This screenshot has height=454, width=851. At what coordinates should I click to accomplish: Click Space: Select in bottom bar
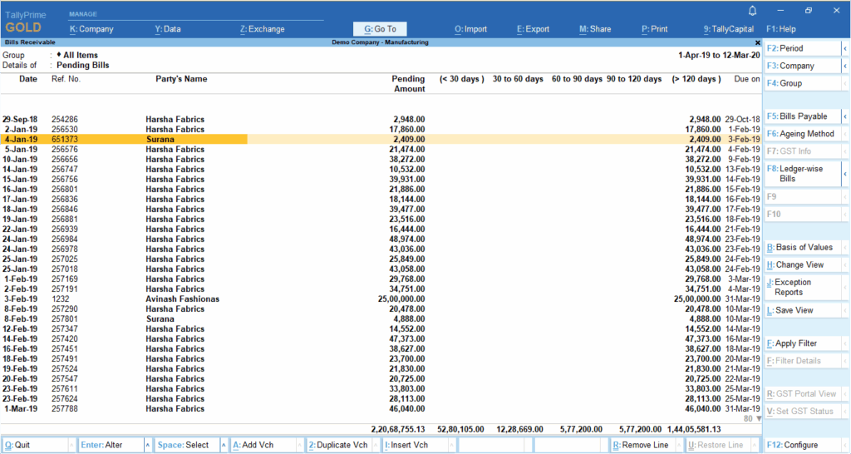(x=187, y=445)
